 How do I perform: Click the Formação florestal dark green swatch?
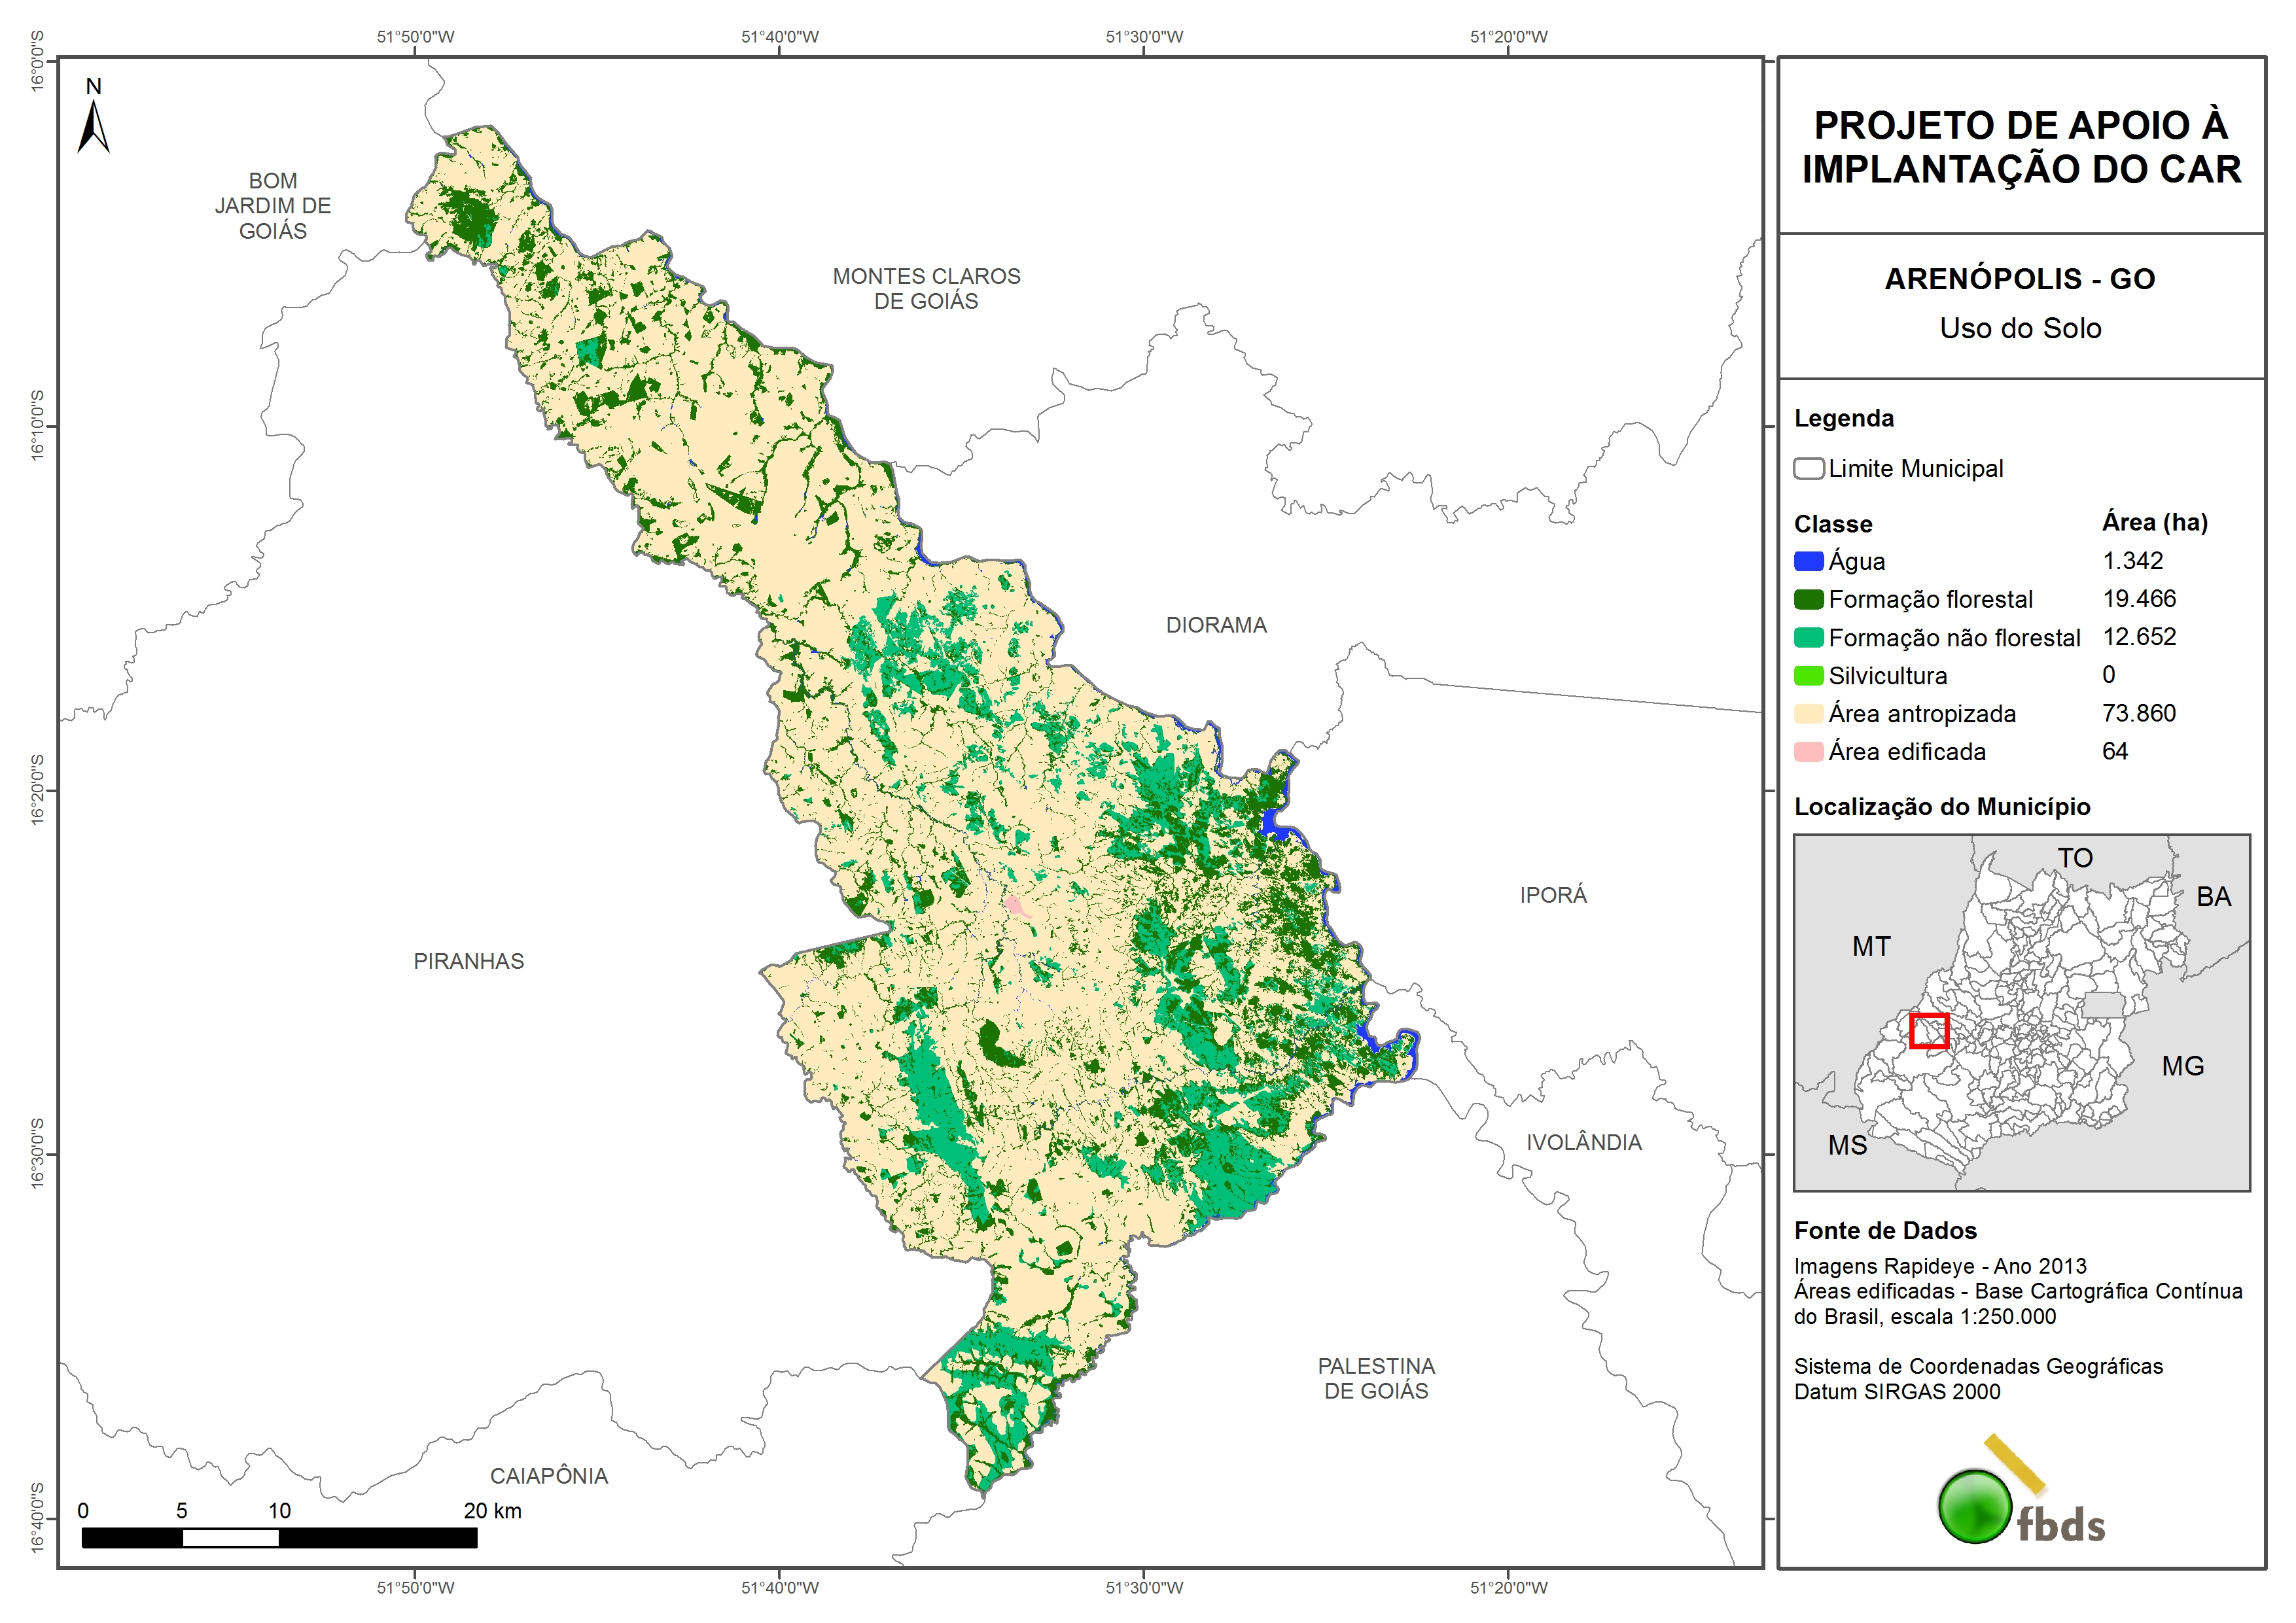point(1808,599)
